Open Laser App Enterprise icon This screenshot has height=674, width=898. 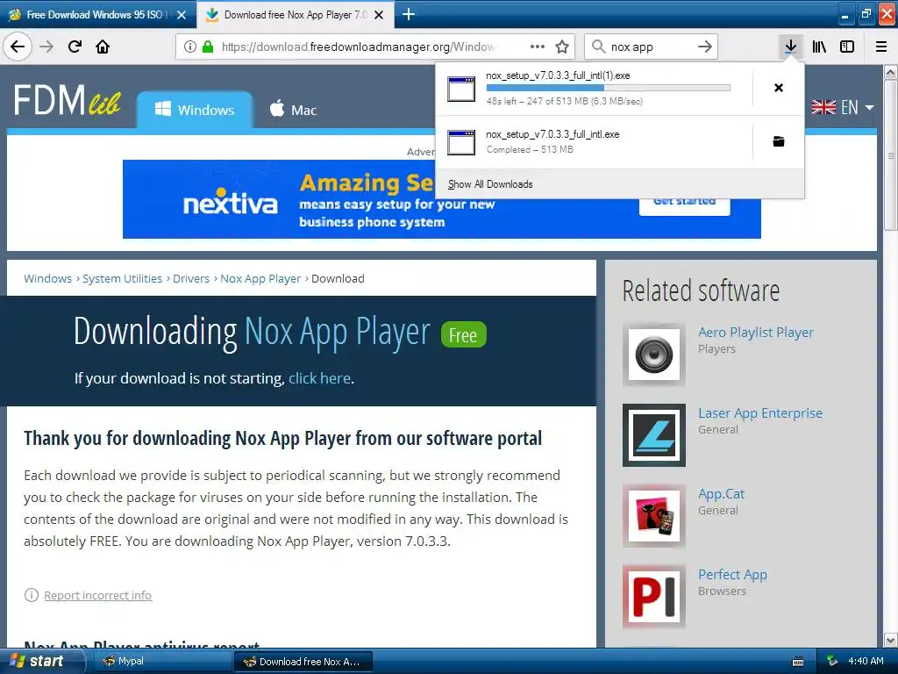click(x=653, y=435)
